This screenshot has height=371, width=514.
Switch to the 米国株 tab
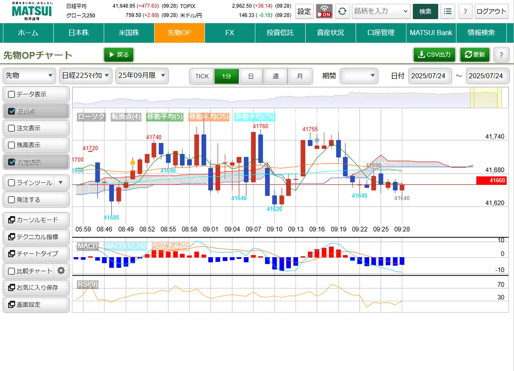[129, 33]
